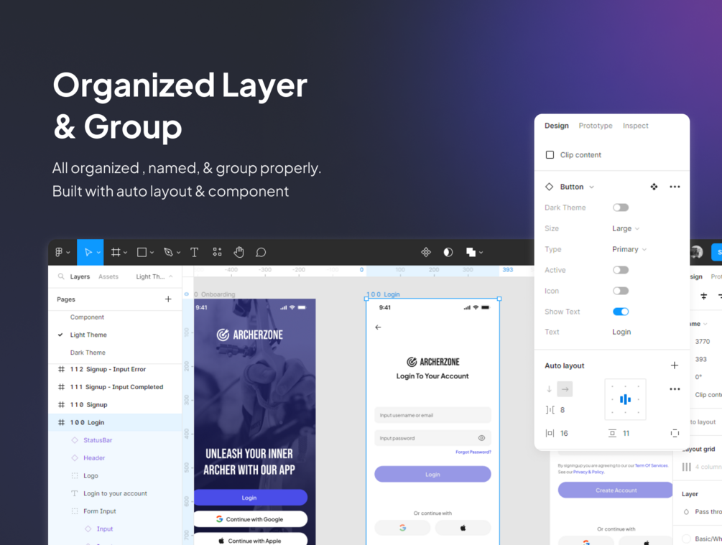Image resolution: width=722 pixels, height=545 pixels.
Task: Select the Hand tool
Action: click(239, 252)
